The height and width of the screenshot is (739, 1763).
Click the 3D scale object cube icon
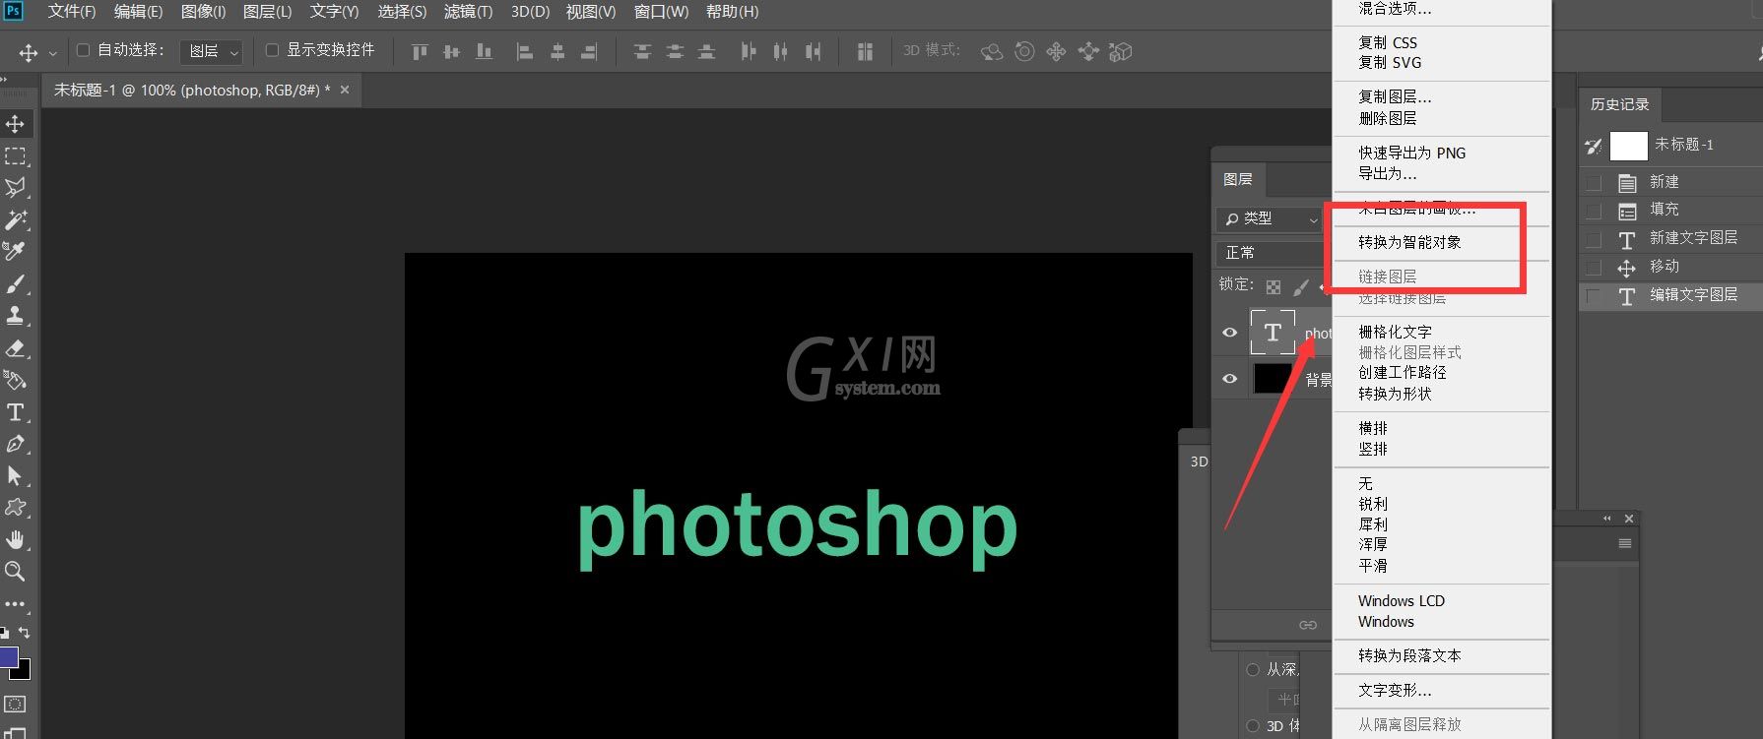tap(1121, 51)
